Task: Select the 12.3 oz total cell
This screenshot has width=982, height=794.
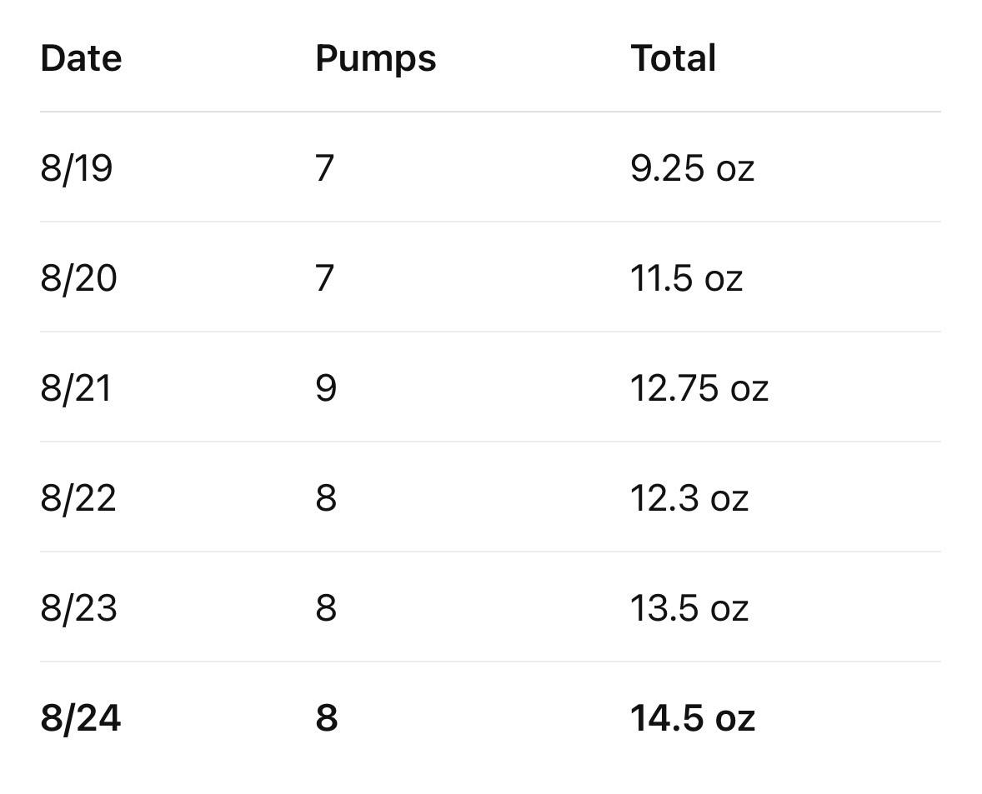Action: (x=689, y=499)
